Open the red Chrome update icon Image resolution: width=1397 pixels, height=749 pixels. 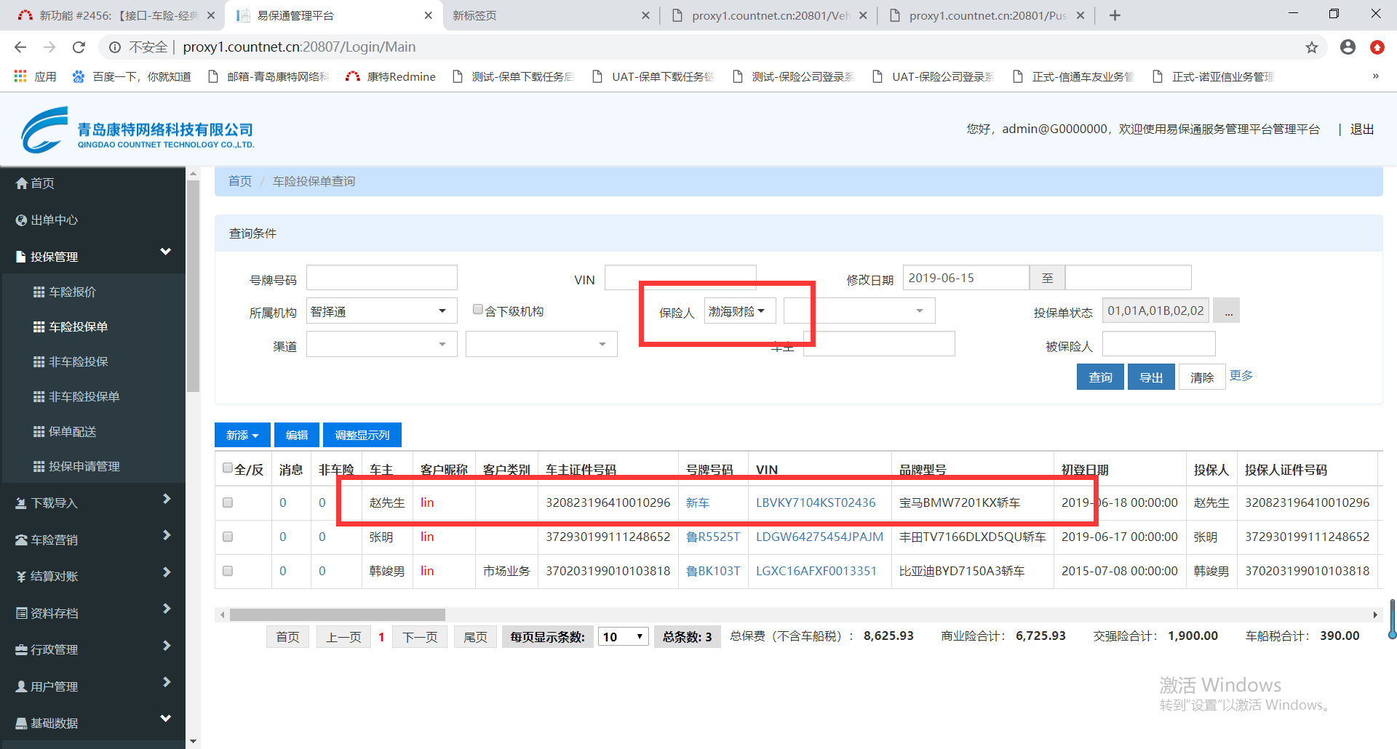tap(1377, 47)
